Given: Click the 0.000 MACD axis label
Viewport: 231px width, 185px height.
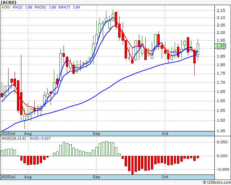Looking at the screenshot, I should tap(222, 156).
